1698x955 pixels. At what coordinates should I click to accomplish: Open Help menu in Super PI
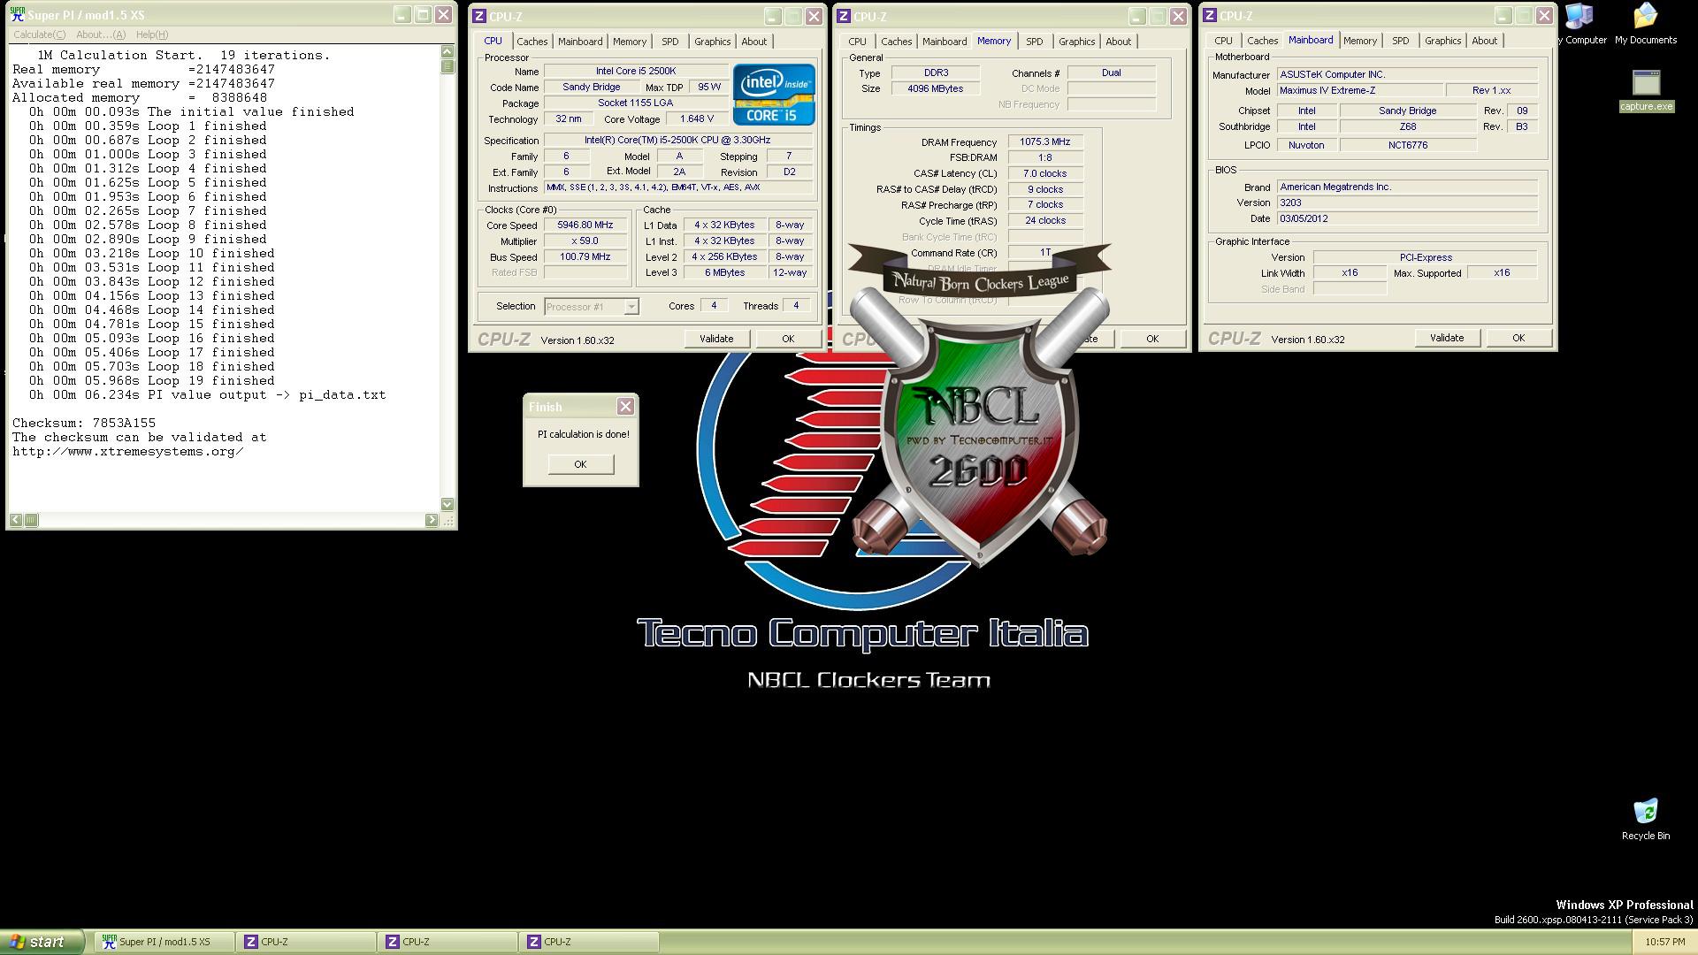tap(152, 34)
